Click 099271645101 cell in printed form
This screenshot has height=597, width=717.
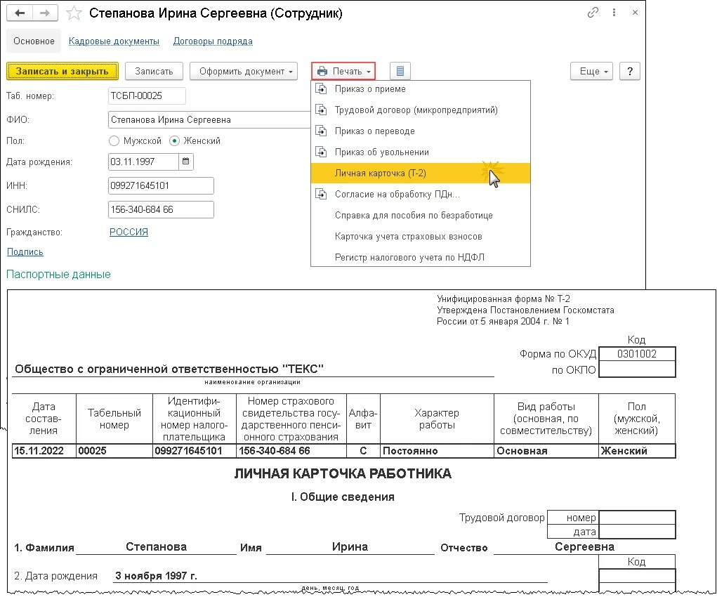pos(195,451)
